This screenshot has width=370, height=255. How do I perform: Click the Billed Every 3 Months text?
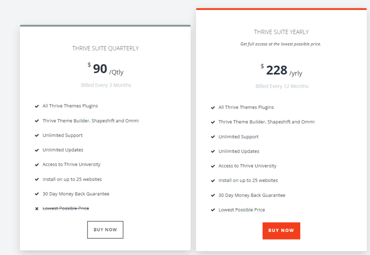tap(106, 85)
